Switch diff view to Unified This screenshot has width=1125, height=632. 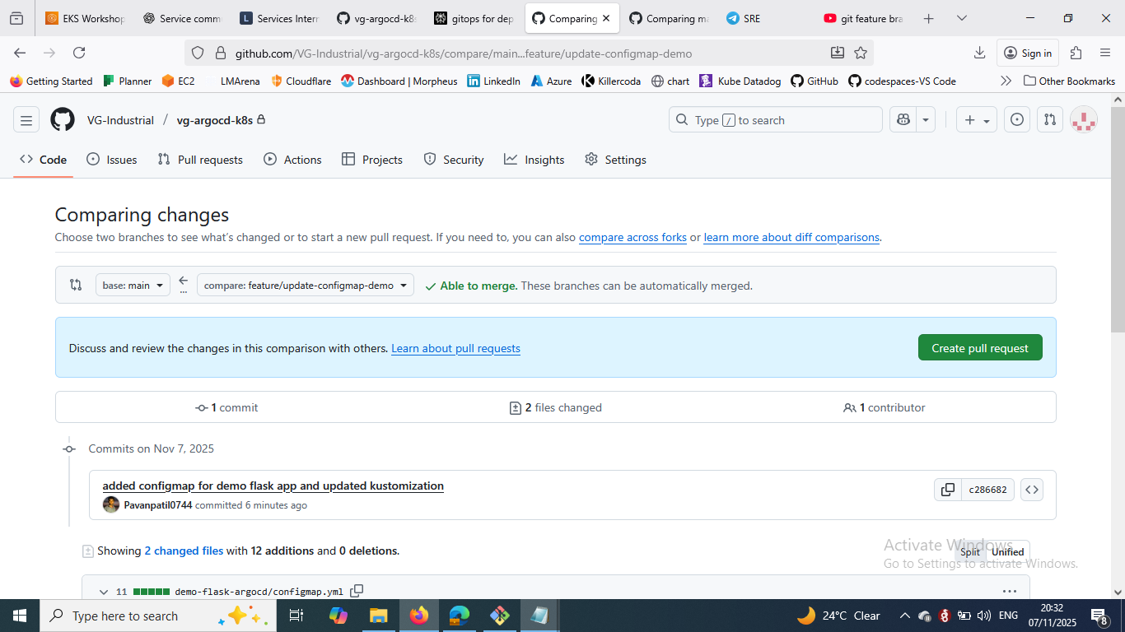(1007, 552)
